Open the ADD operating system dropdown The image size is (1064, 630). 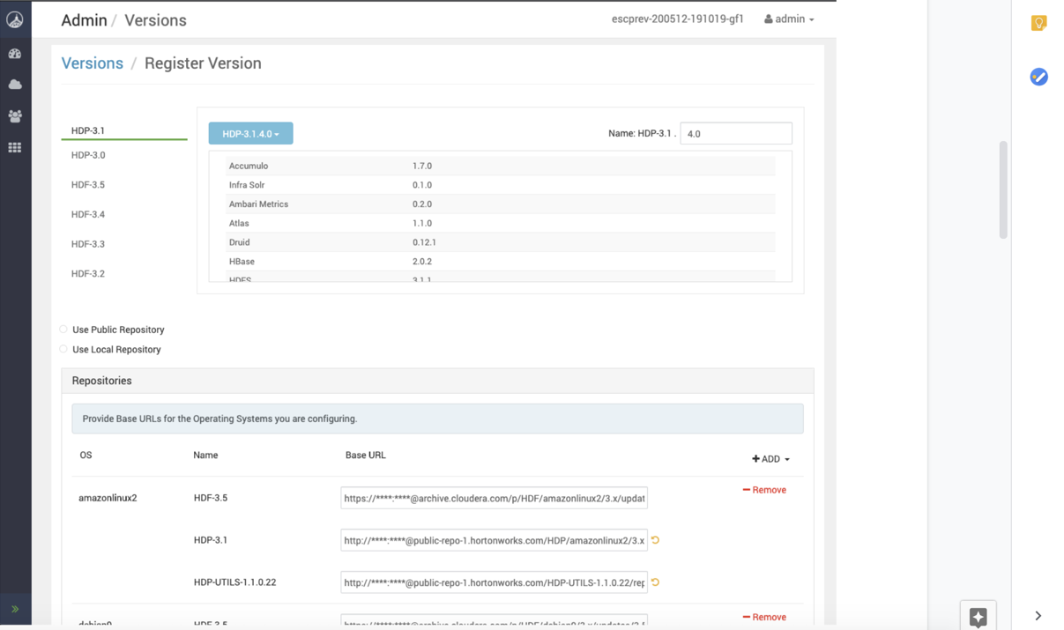[x=770, y=459]
